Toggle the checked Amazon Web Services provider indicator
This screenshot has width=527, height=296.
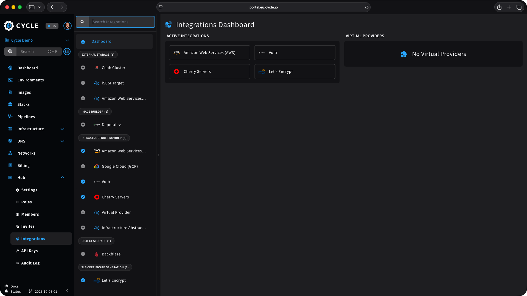[x=83, y=151]
